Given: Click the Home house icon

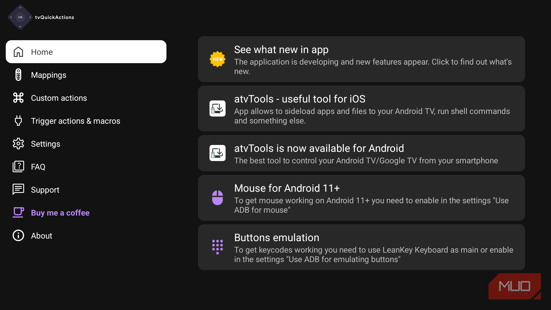Looking at the screenshot, I should pyautogui.click(x=18, y=52).
